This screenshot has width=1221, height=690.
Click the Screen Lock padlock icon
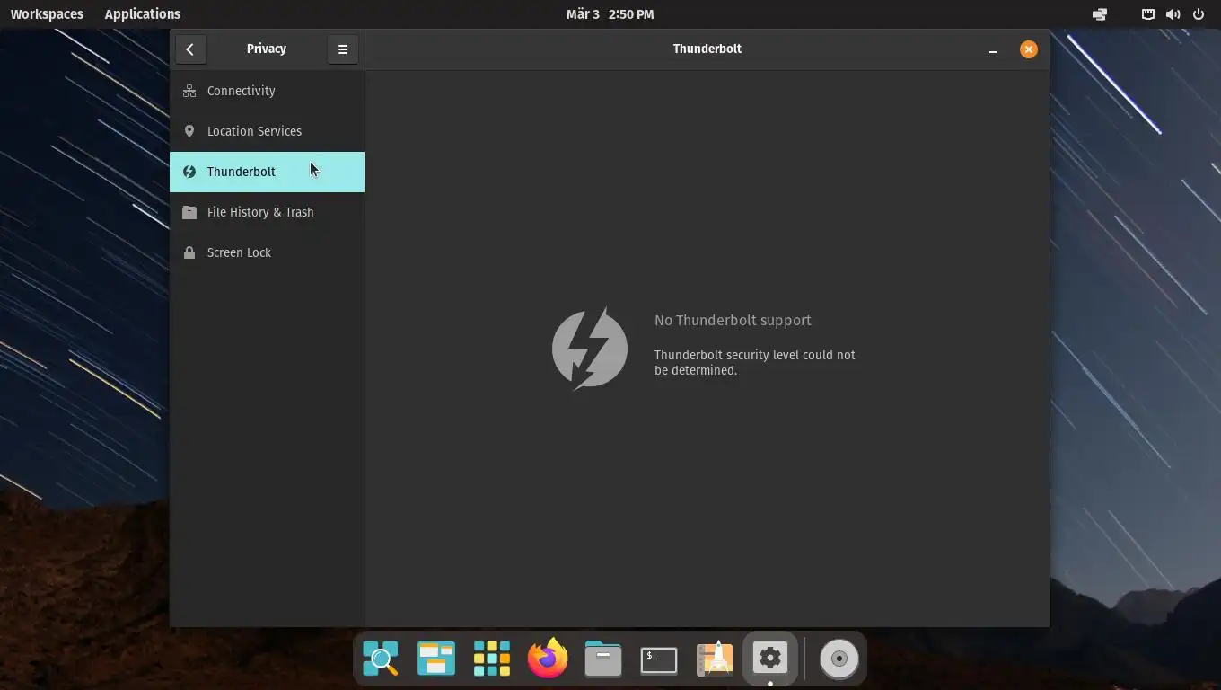tap(189, 252)
